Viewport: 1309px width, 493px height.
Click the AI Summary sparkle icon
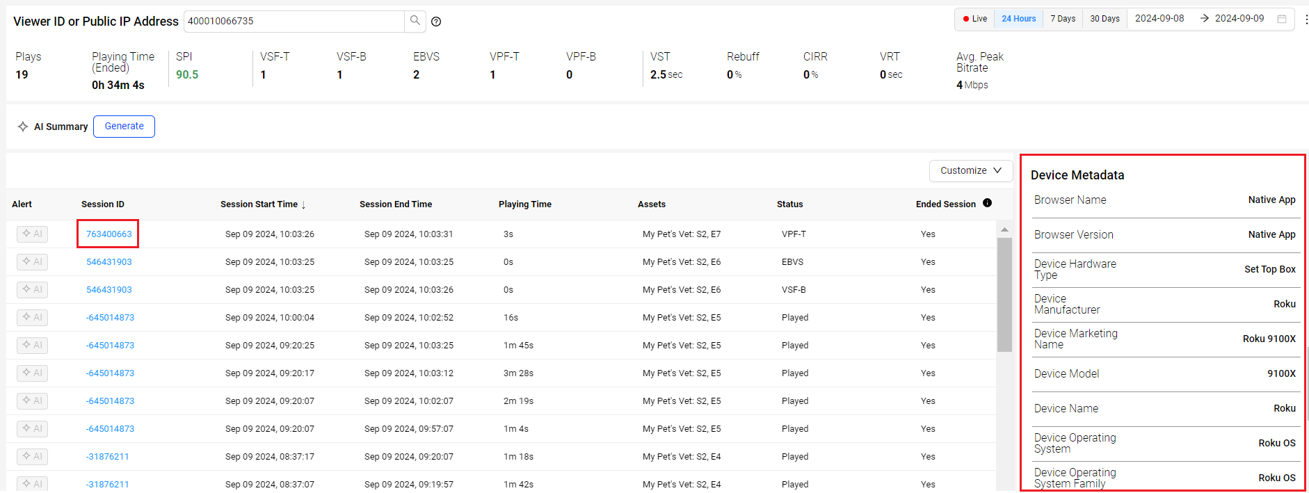[x=23, y=127]
